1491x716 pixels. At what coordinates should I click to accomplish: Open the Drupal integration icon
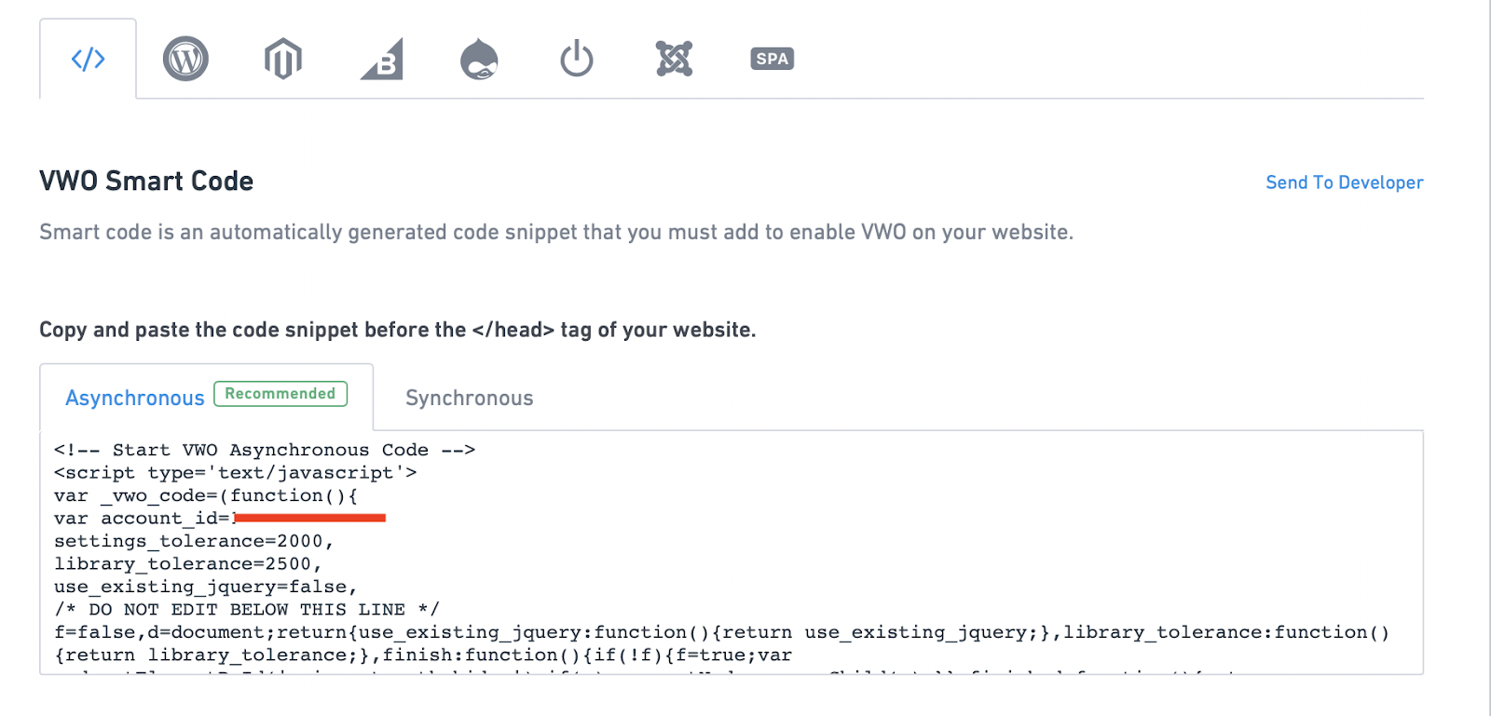[x=479, y=60]
